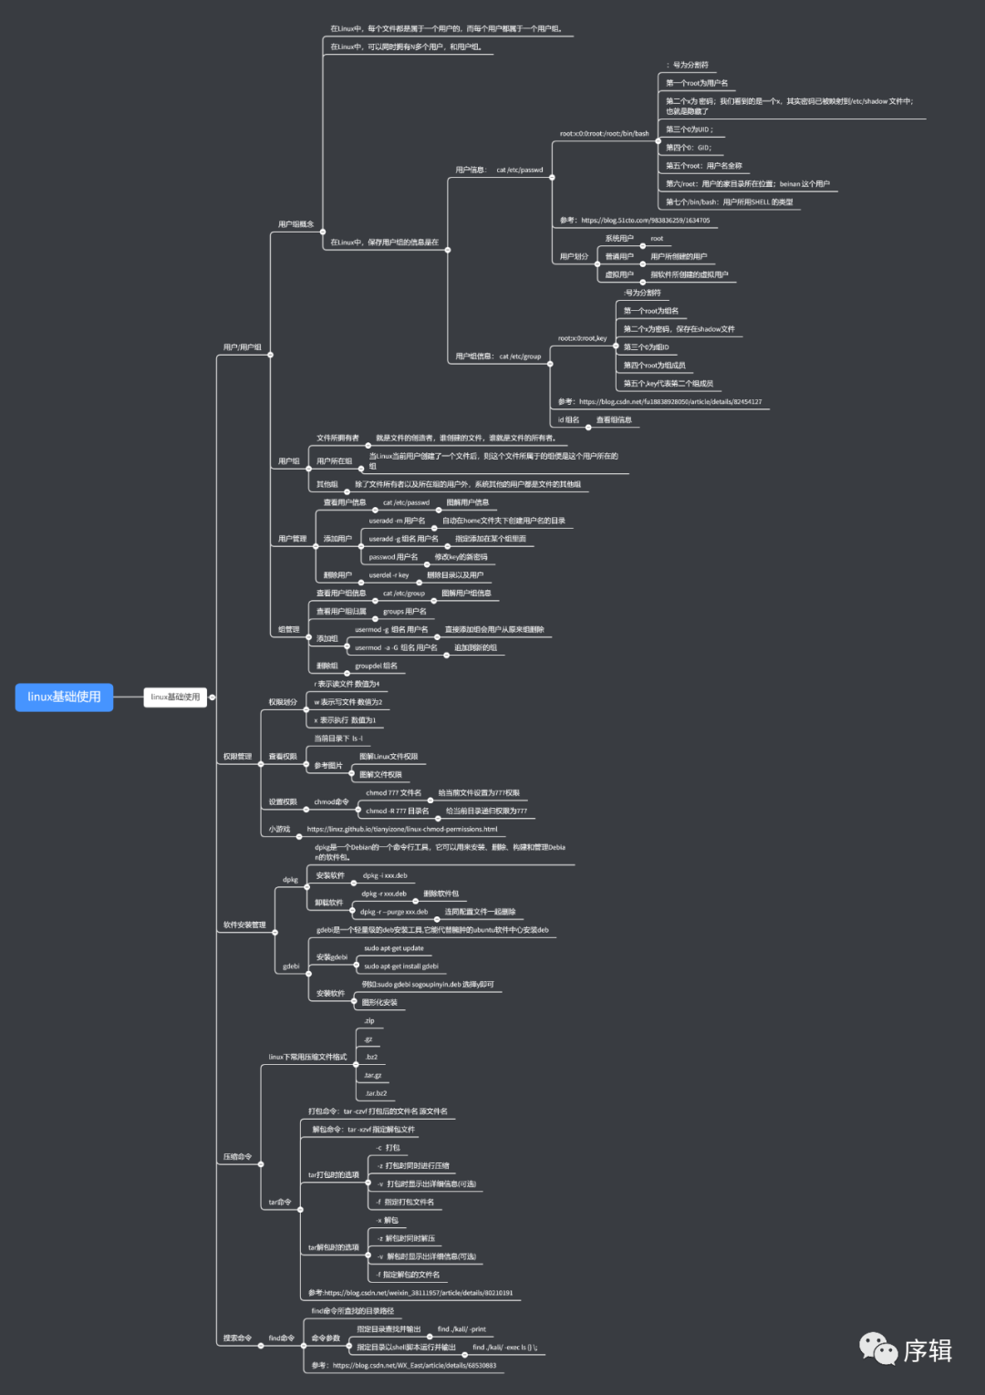
Task: Collapse the 压缩命令 branch circle
Action: tap(261, 1163)
